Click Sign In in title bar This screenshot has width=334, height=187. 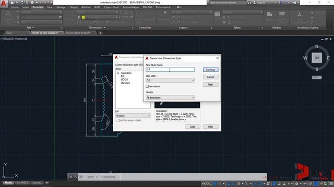(x=261, y=3)
